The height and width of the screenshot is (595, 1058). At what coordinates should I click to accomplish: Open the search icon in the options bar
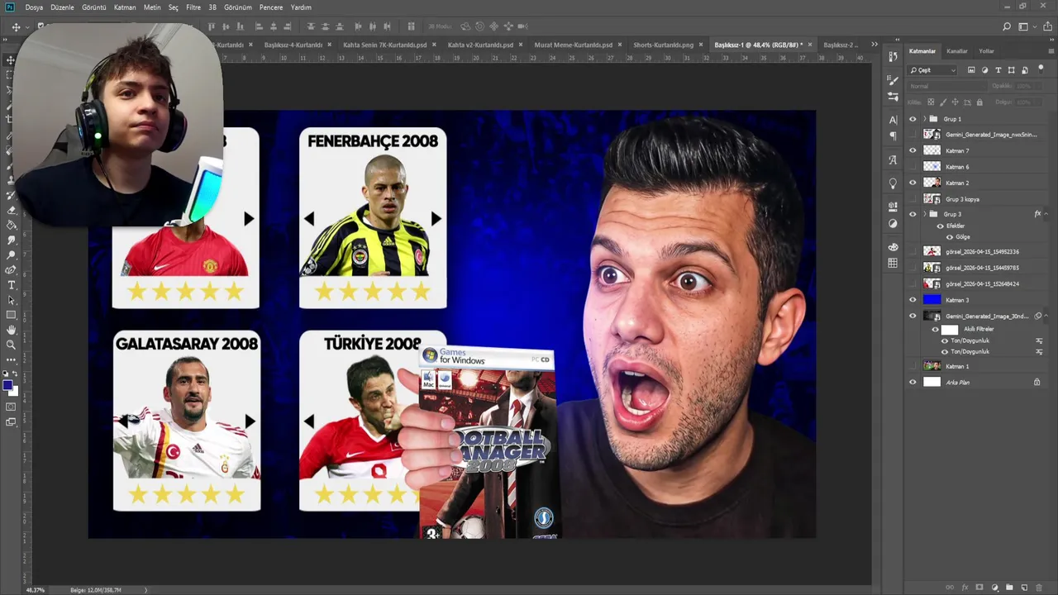coord(1006,27)
